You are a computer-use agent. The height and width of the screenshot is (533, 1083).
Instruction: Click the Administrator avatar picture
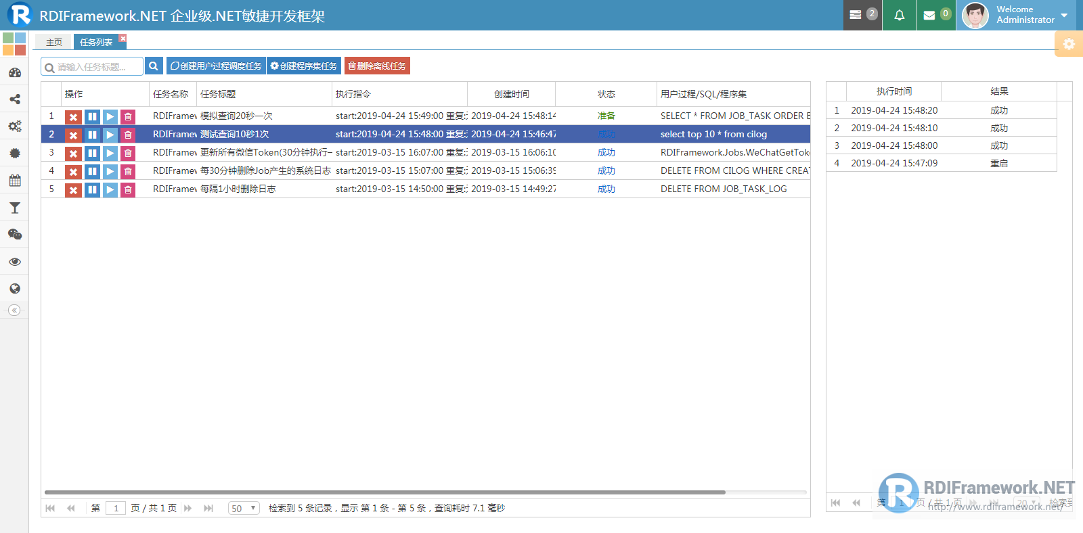click(x=975, y=15)
